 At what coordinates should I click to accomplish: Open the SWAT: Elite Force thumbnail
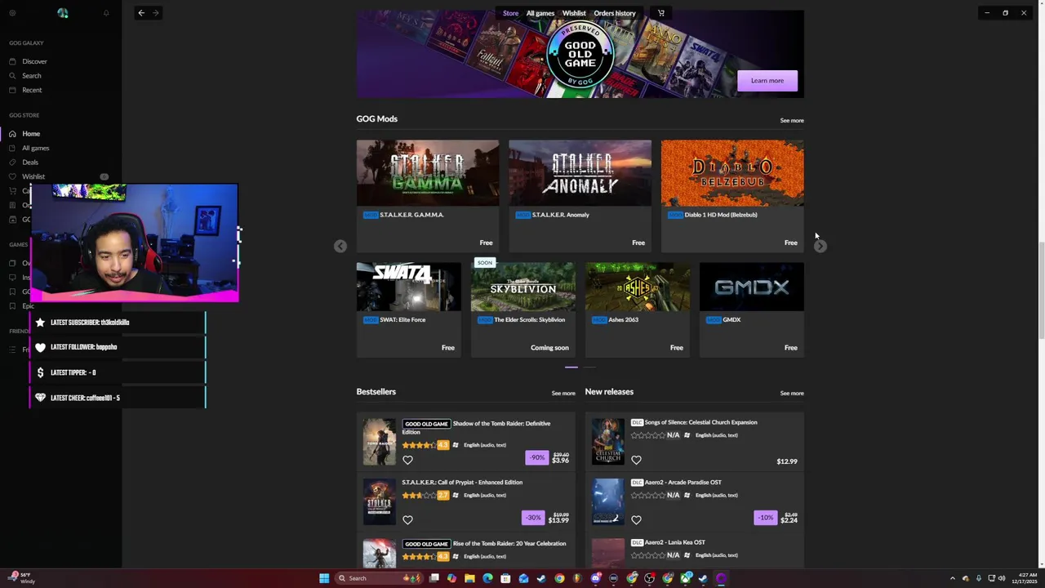(x=408, y=287)
